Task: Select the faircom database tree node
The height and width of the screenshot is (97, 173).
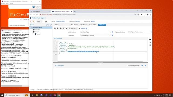Action: point(37,32)
